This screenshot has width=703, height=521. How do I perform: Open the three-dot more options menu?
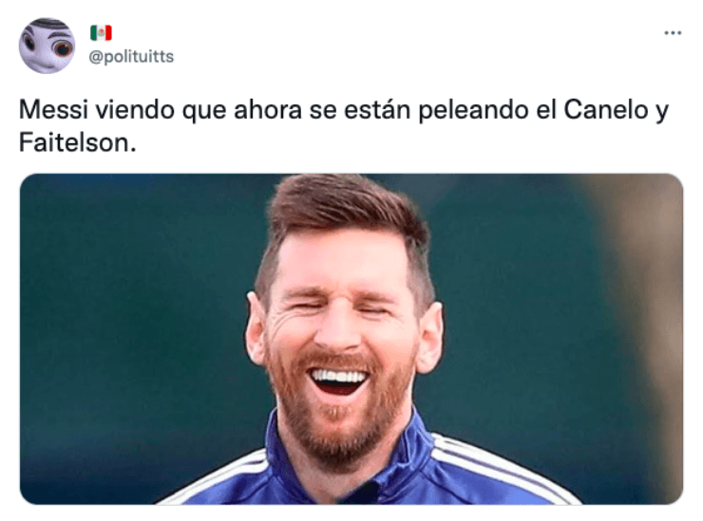pos(673,32)
